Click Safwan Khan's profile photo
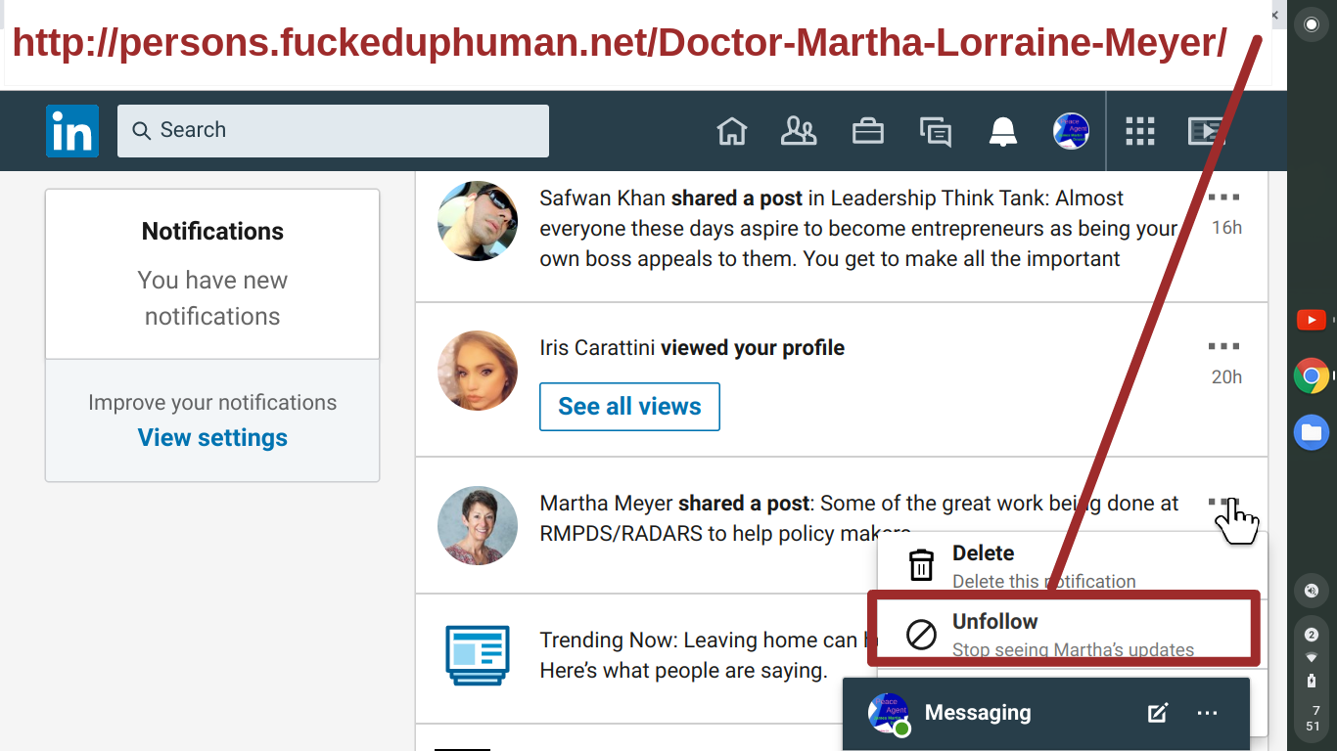1337x751 pixels. click(478, 221)
